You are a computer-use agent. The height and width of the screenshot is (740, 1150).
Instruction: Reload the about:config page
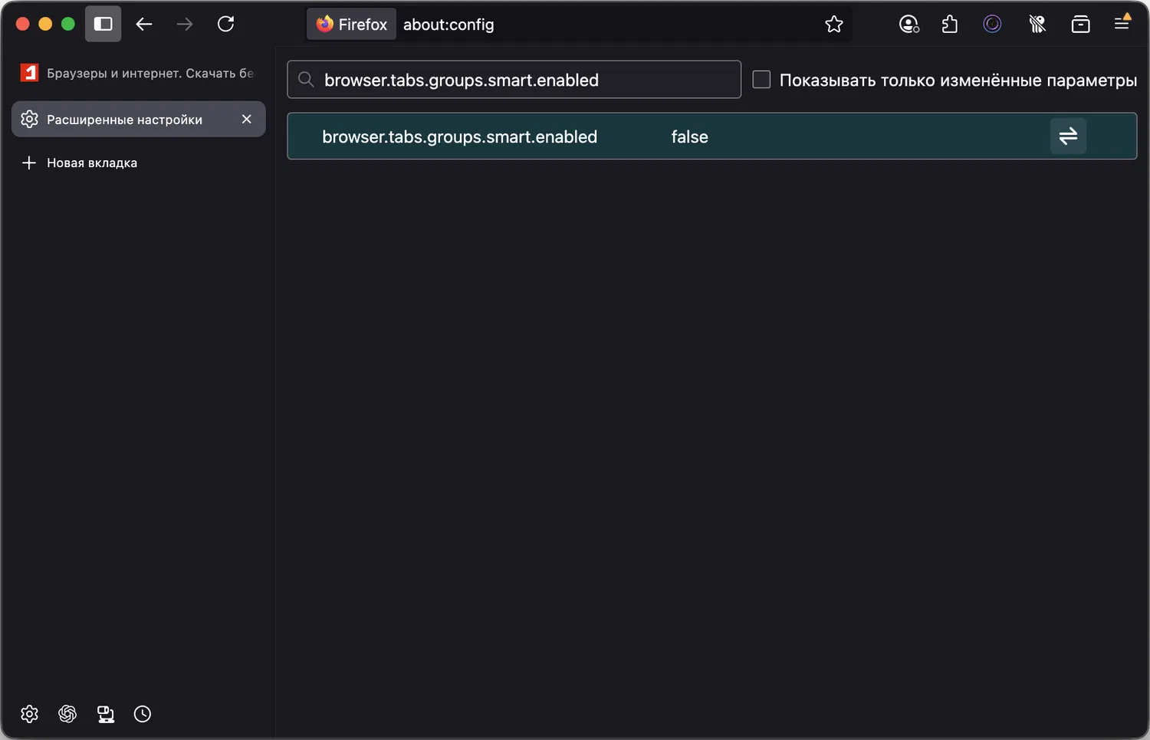click(x=225, y=24)
